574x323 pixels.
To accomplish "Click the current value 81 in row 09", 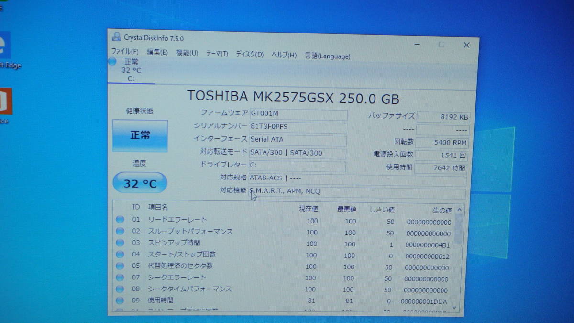I will pyautogui.click(x=311, y=301).
